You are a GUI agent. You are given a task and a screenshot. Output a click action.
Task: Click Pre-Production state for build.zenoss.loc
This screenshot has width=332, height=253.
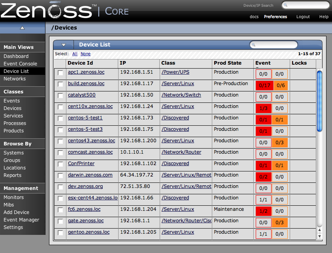pos(231,84)
